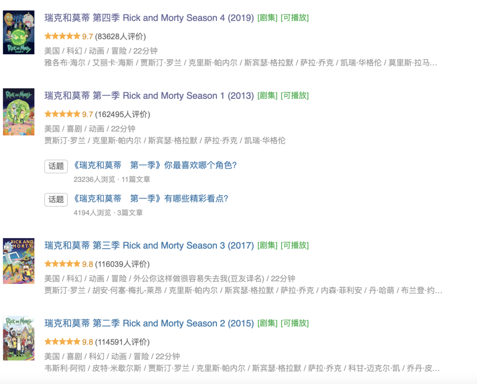The image size is (477, 384).
Task: Click the 剧集 tag on Season 2
Action: click(267, 323)
